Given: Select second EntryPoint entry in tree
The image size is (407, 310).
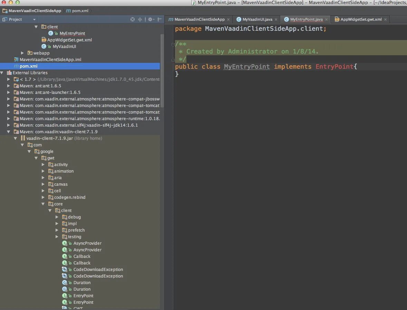Looking at the screenshot, I should click(83, 302).
